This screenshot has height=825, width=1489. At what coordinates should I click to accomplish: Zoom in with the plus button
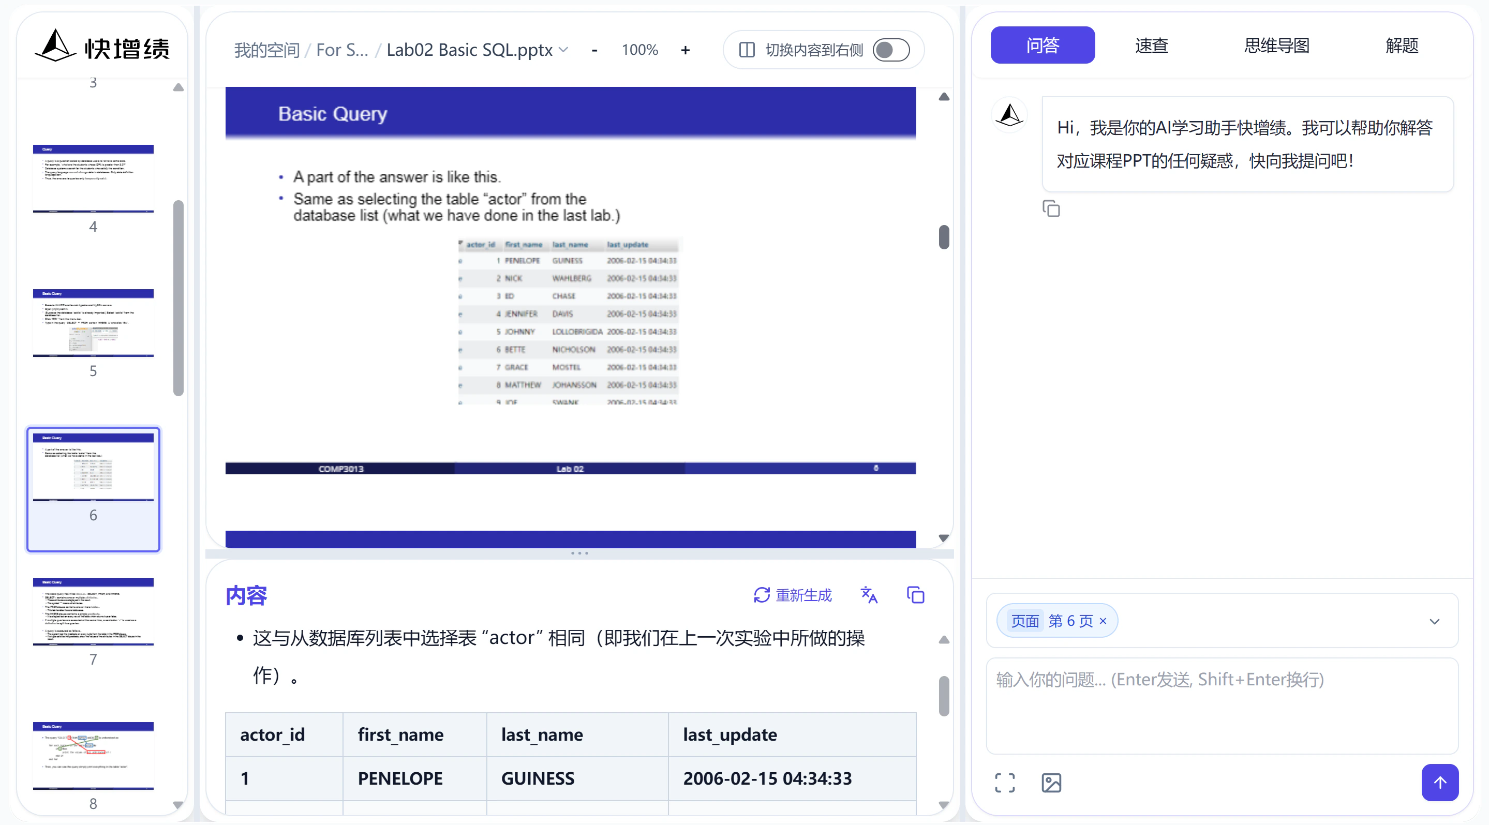click(685, 50)
